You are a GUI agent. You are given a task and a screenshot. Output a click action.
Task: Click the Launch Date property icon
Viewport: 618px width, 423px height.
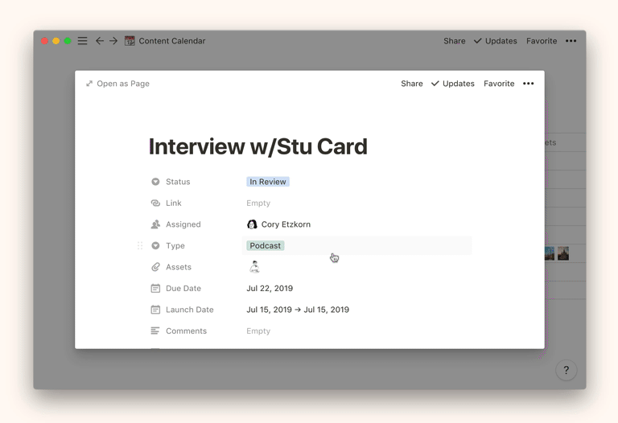(x=155, y=310)
